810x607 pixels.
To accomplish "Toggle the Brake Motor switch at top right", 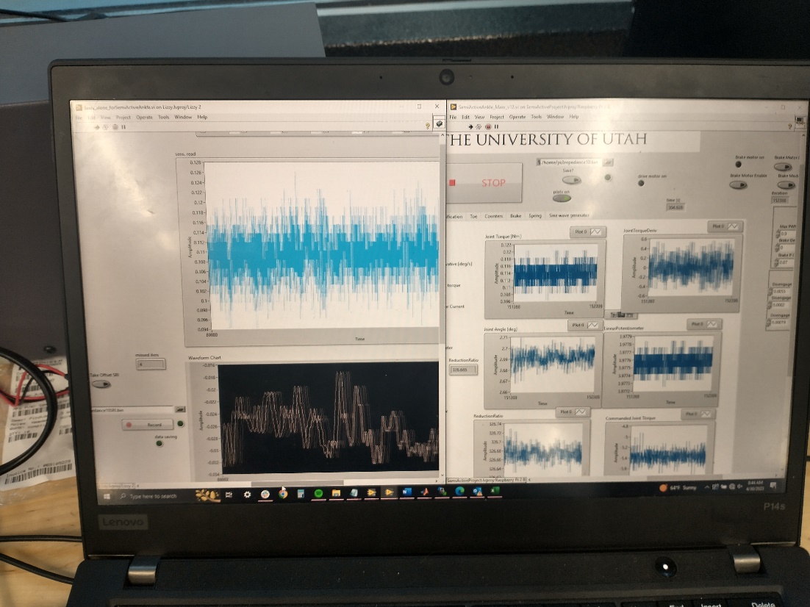I will pyautogui.click(x=783, y=167).
